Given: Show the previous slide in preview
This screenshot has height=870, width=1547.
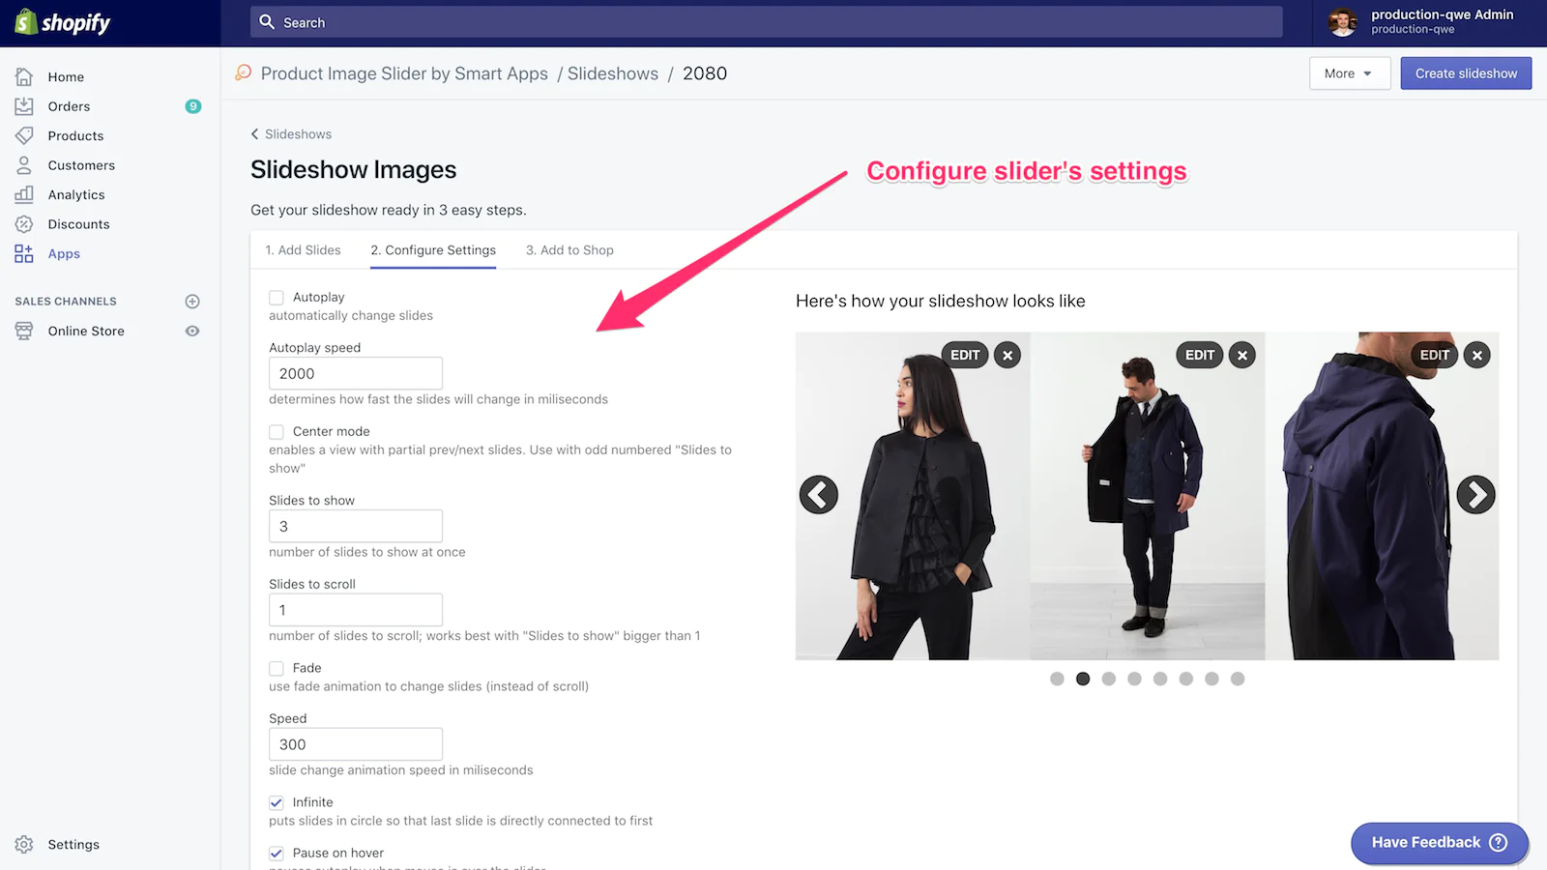Looking at the screenshot, I should coord(818,495).
